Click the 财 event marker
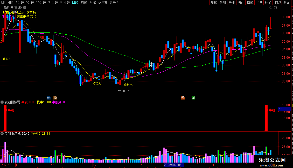 pyautogui.click(x=49, y=98)
